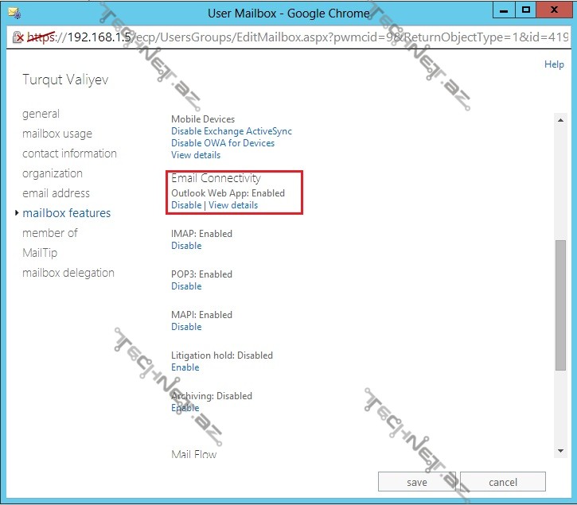Screen dimensions: 577x505
Task: Open the mailbox usage section
Action: [57, 134]
